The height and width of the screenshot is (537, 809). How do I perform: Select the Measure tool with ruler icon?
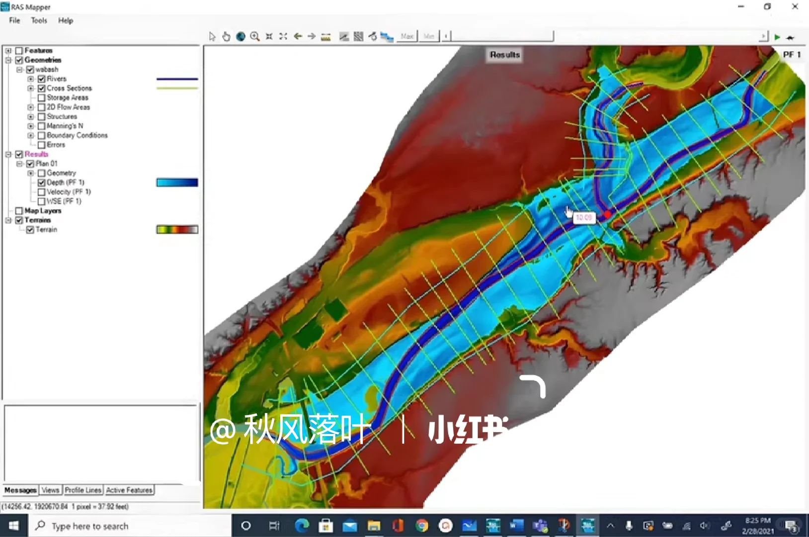point(325,36)
